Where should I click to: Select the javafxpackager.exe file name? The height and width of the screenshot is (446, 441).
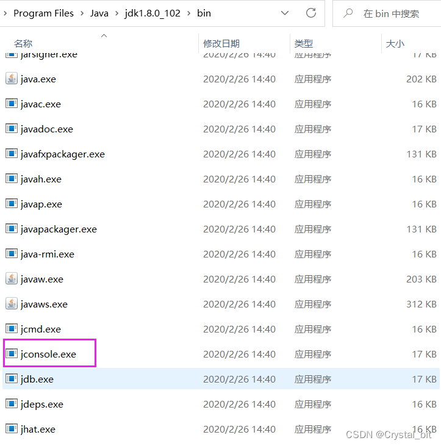pos(63,154)
